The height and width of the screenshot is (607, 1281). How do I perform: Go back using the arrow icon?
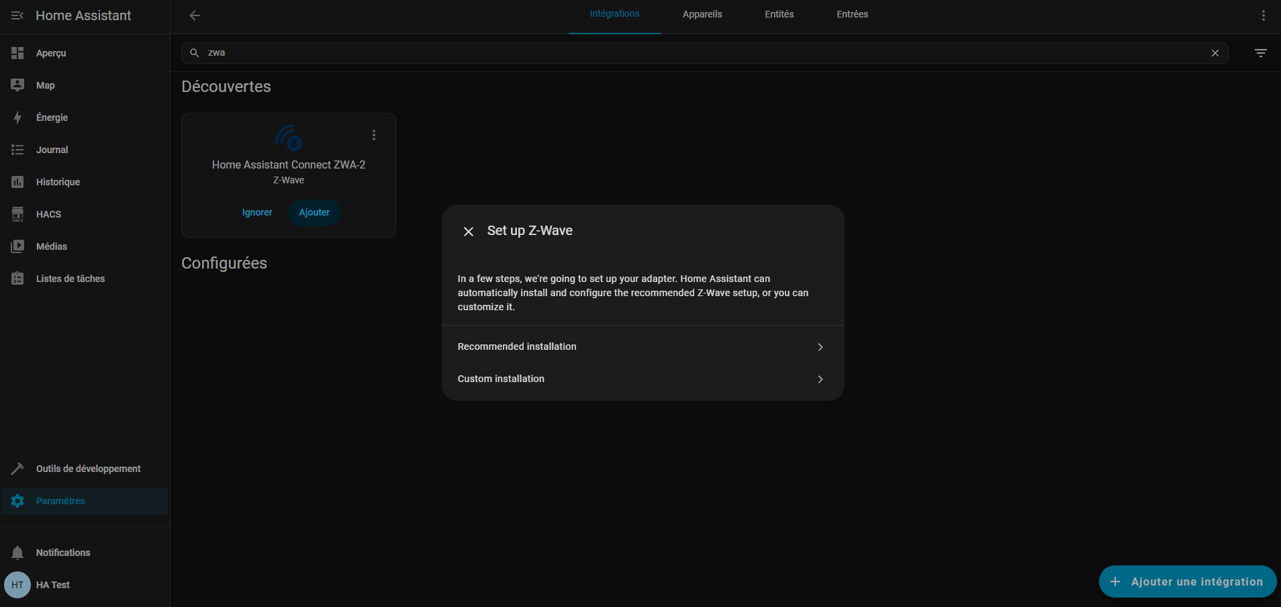(x=195, y=15)
